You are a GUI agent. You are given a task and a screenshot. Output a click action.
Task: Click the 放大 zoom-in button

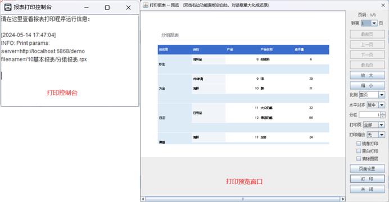[x=367, y=75]
